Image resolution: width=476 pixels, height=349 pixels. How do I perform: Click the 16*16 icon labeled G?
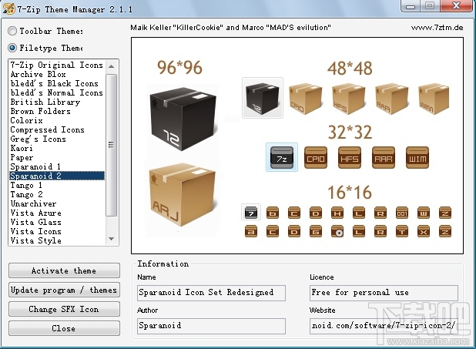point(316,231)
